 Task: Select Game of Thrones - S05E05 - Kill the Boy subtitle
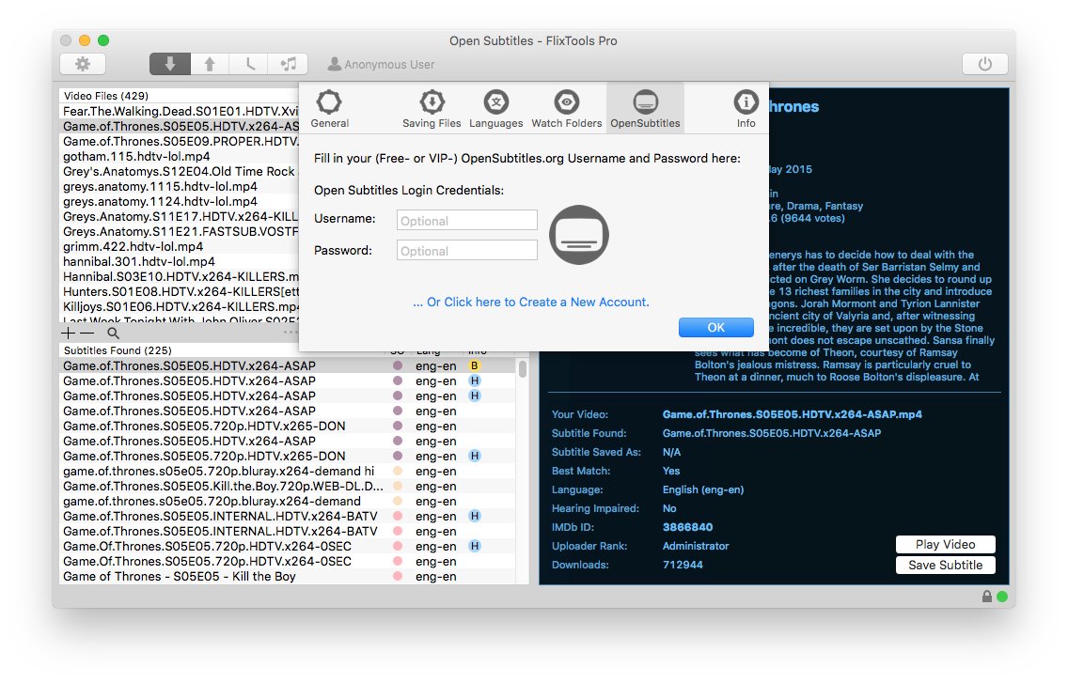287,575
